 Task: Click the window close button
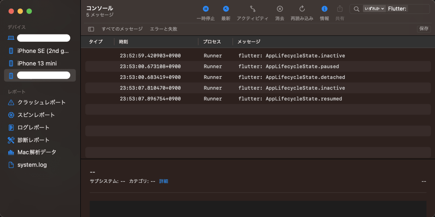11,11
